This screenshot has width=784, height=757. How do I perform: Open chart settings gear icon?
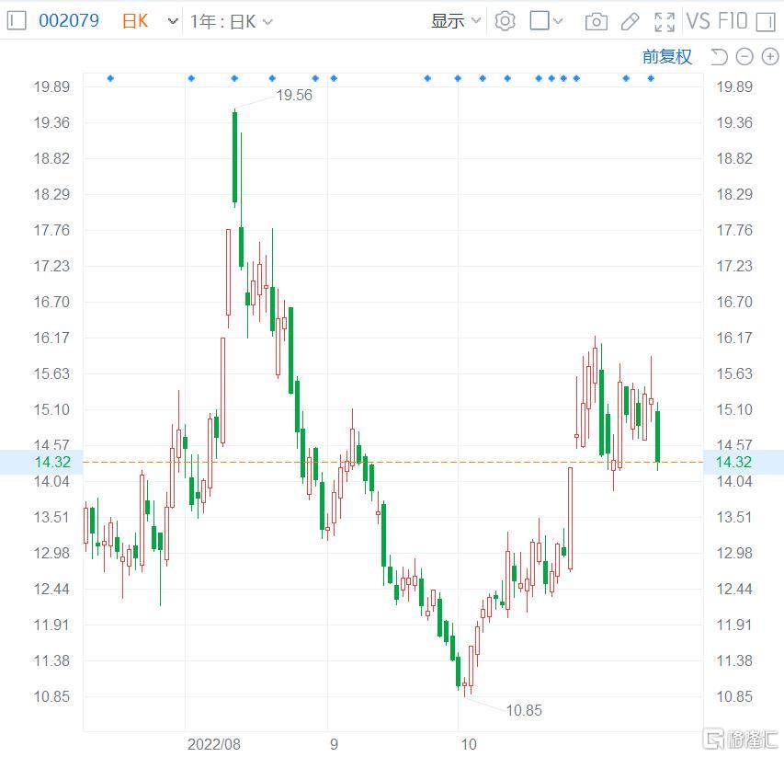pos(505,21)
